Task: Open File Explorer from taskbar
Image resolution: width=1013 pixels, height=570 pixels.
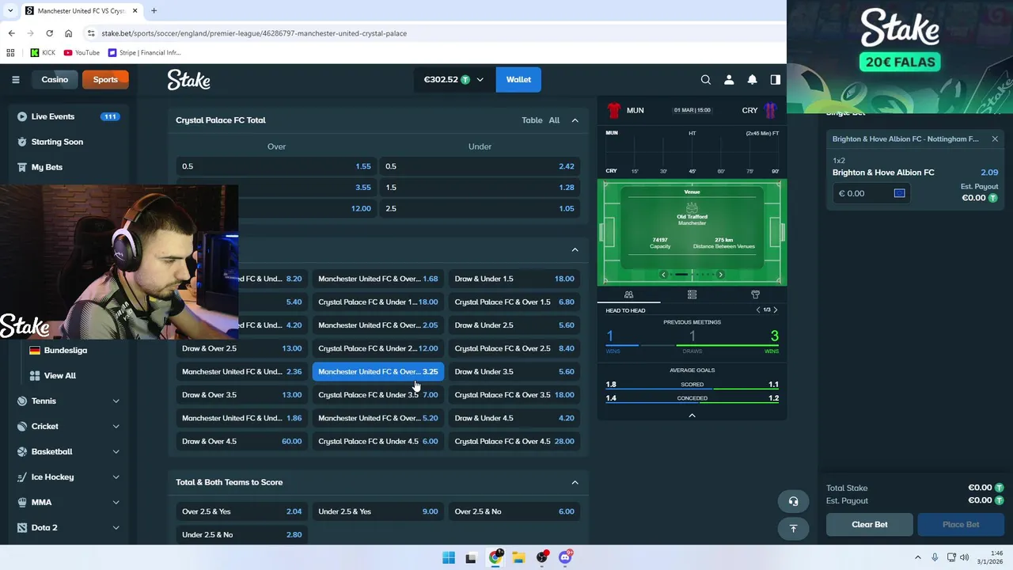Action: pos(518,557)
